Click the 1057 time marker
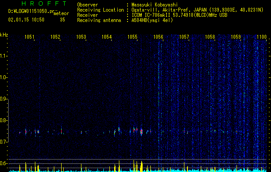271x172 pixels. 184,37
